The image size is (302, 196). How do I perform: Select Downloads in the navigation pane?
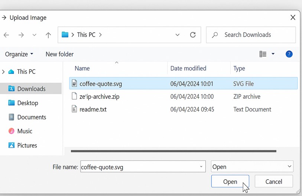(31, 89)
